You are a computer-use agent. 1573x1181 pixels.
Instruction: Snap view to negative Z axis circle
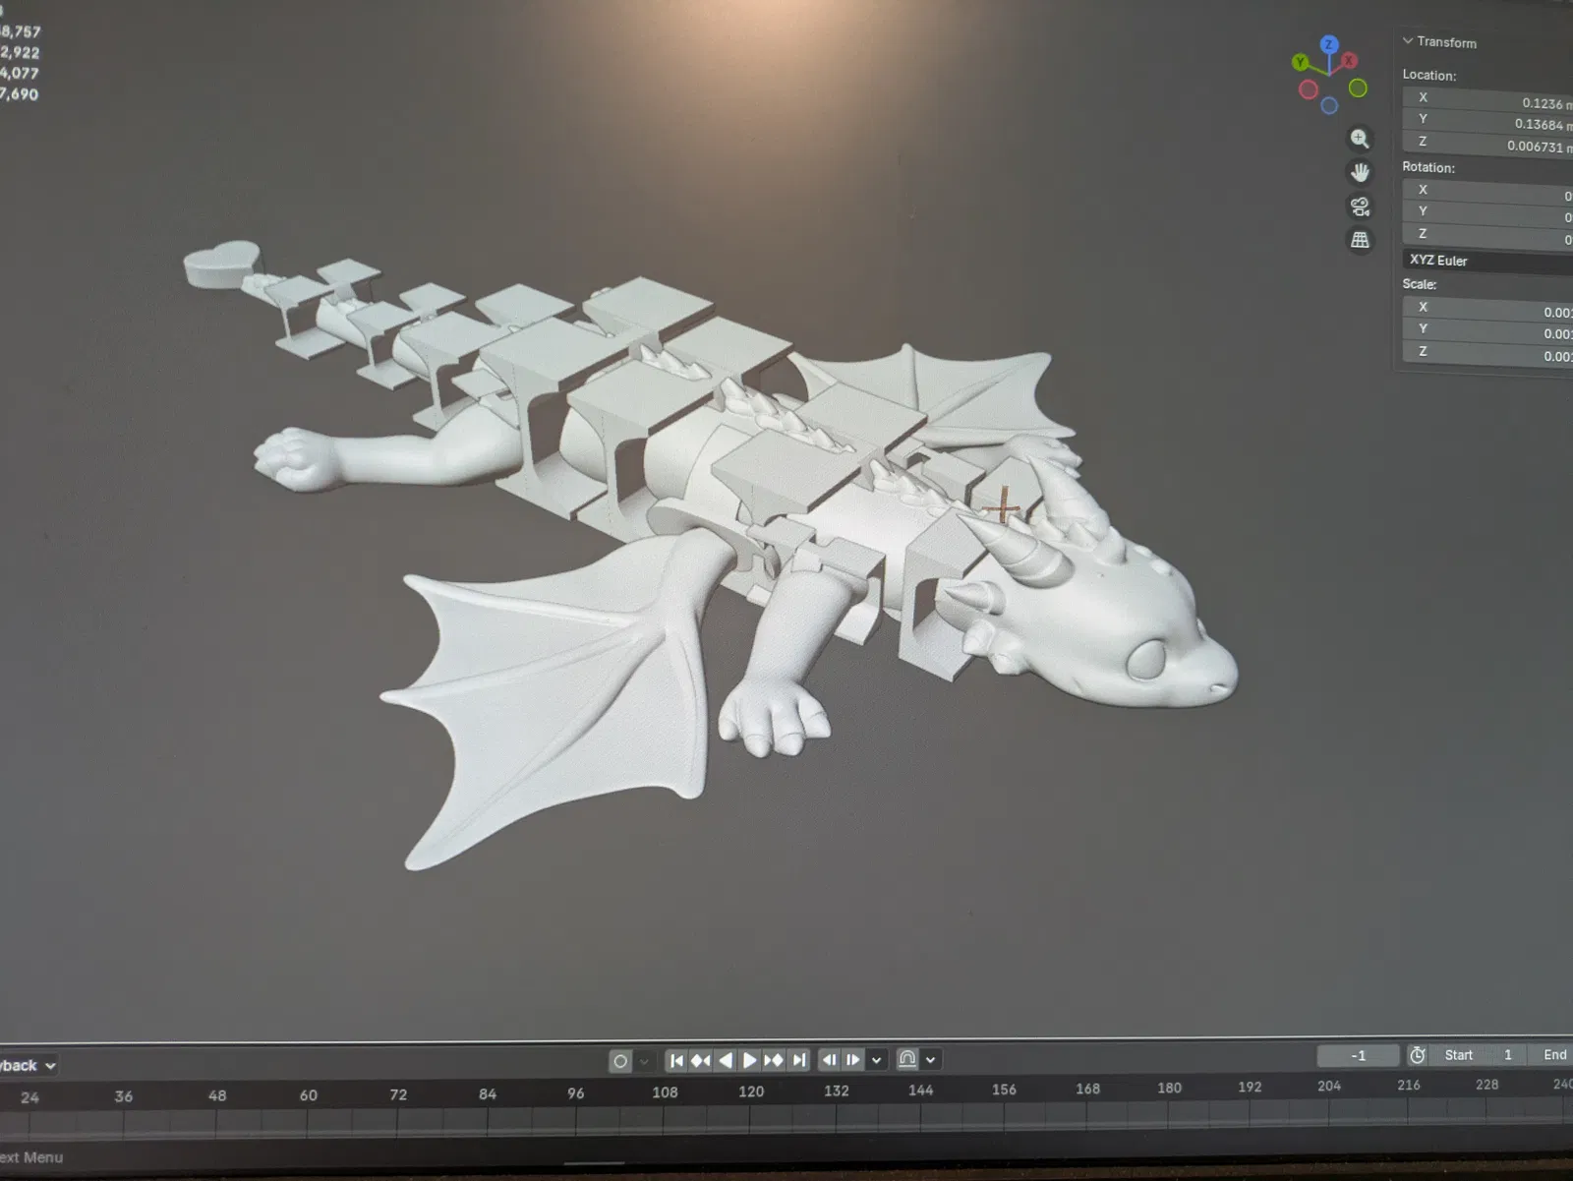pos(1329,106)
